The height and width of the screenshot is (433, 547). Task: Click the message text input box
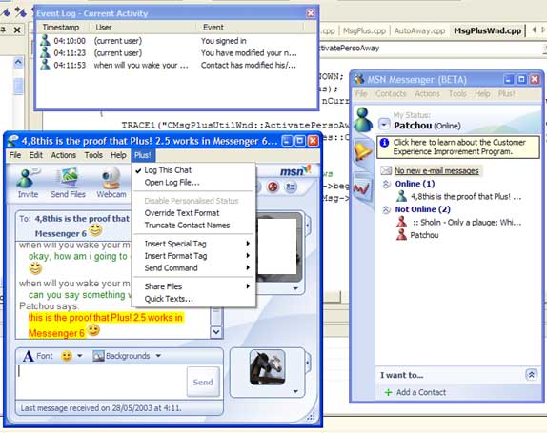(101, 382)
